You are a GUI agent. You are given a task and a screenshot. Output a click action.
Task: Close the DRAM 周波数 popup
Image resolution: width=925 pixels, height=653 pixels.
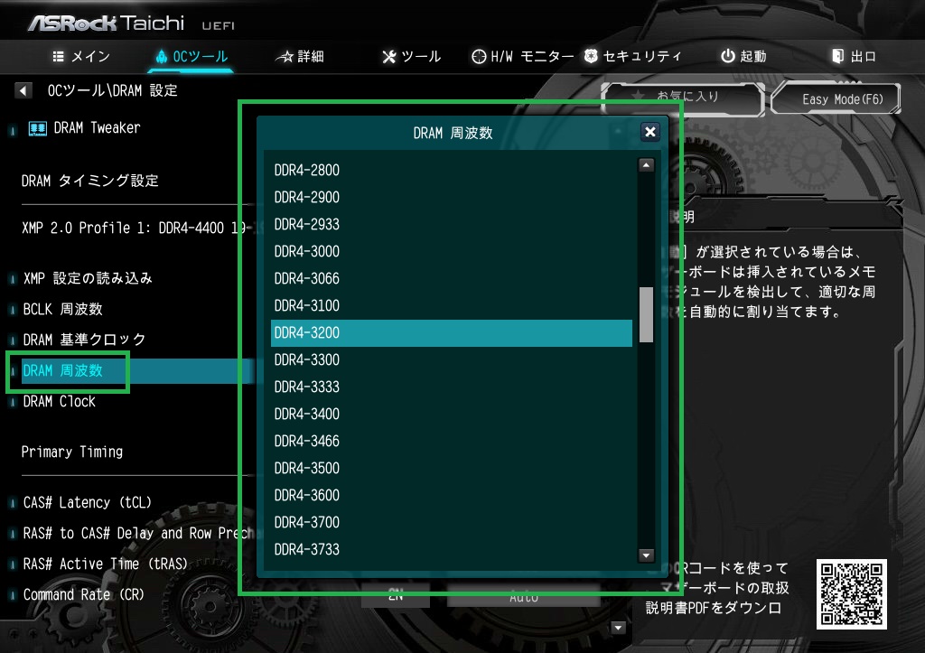pyautogui.click(x=649, y=132)
